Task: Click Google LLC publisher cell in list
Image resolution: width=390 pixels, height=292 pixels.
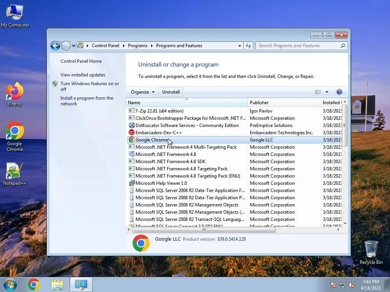Action: pos(261,140)
